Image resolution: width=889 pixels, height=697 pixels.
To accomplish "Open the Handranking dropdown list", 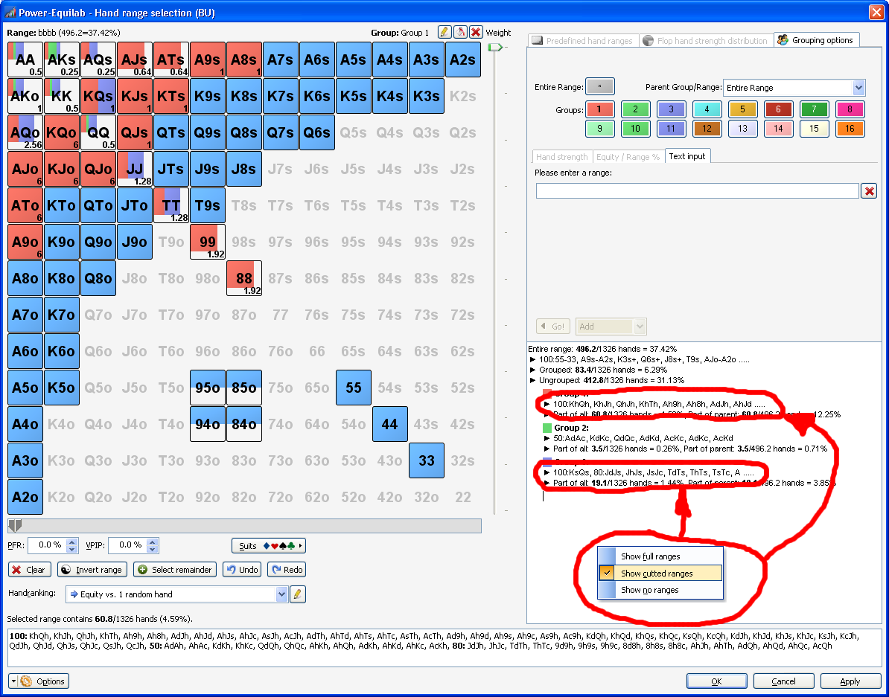I will 281,594.
